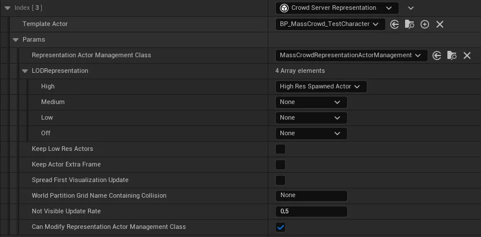Clear the Template Actor value
The height and width of the screenshot is (237, 481).
click(440, 24)
